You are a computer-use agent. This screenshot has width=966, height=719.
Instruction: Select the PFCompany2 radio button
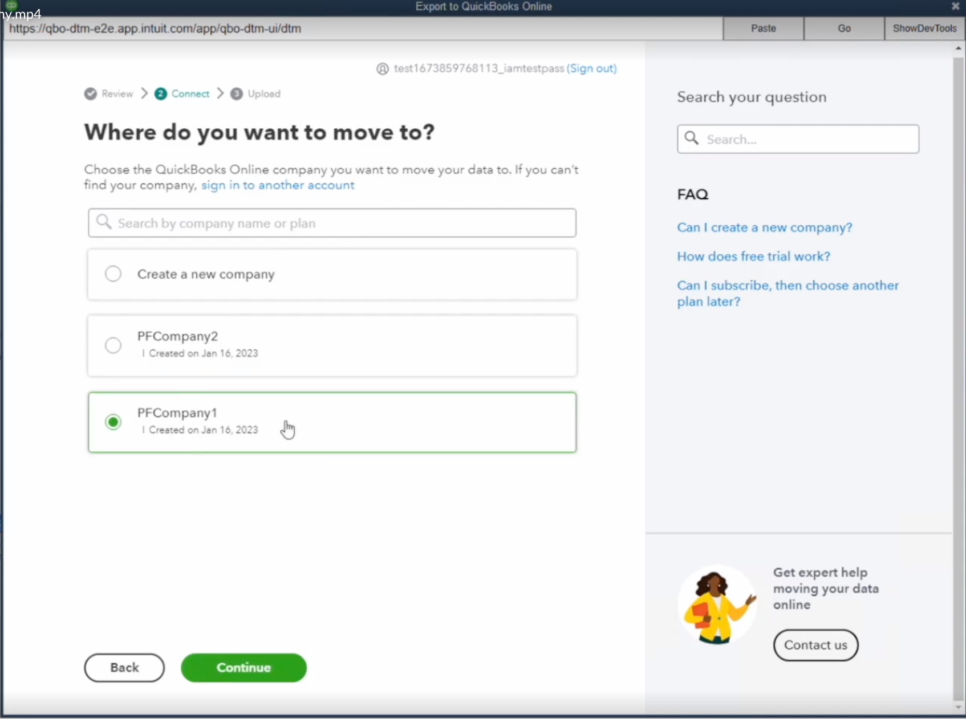113,345
